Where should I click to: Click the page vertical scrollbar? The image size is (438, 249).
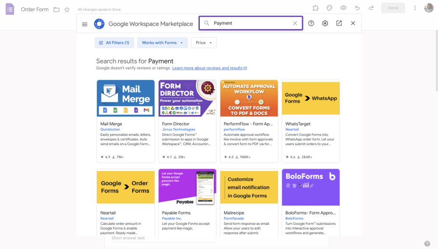pos(437,61)
